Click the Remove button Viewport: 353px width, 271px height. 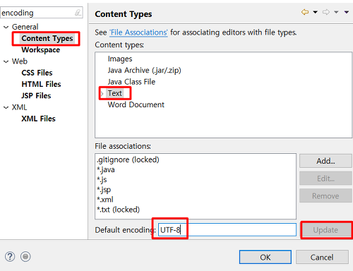coord(325,196)
